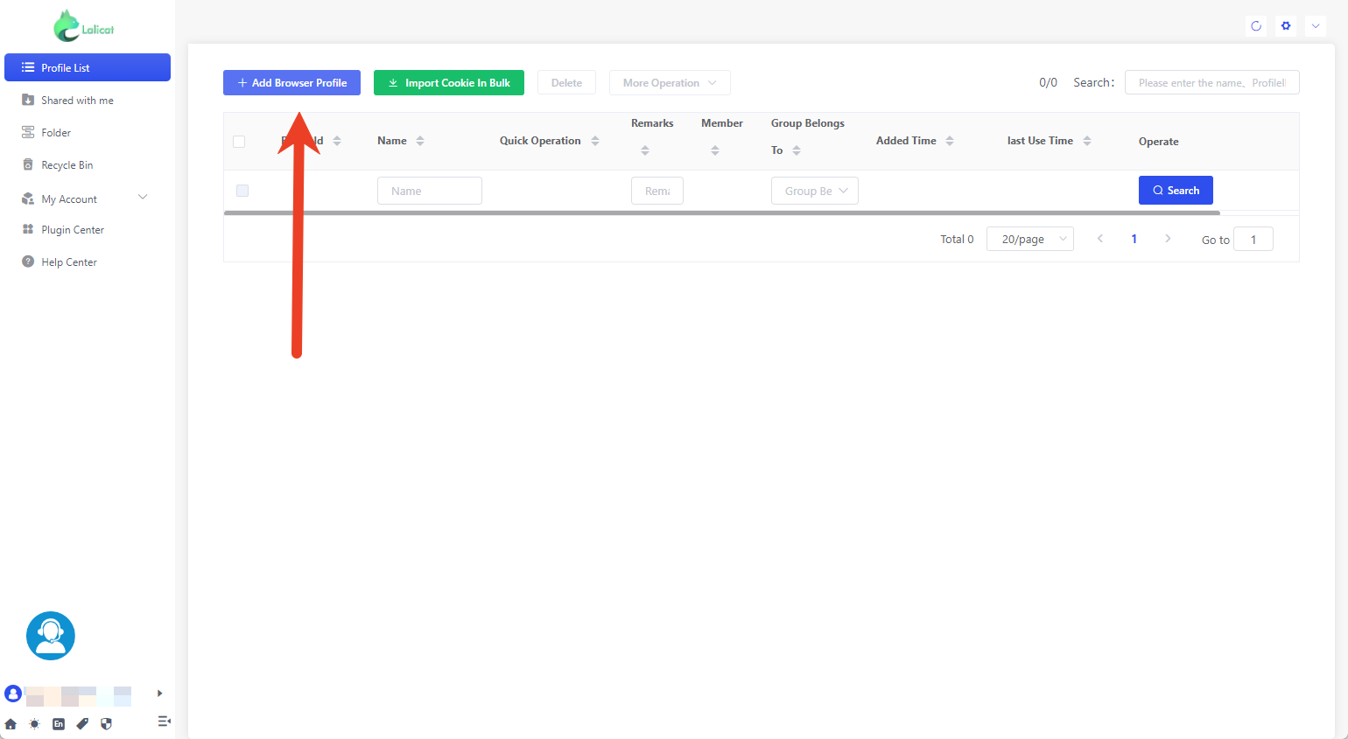The height and width of the screenshot is (739, 1348).
Task: Click the Add Browser Profile button
Action: [291, 83]
